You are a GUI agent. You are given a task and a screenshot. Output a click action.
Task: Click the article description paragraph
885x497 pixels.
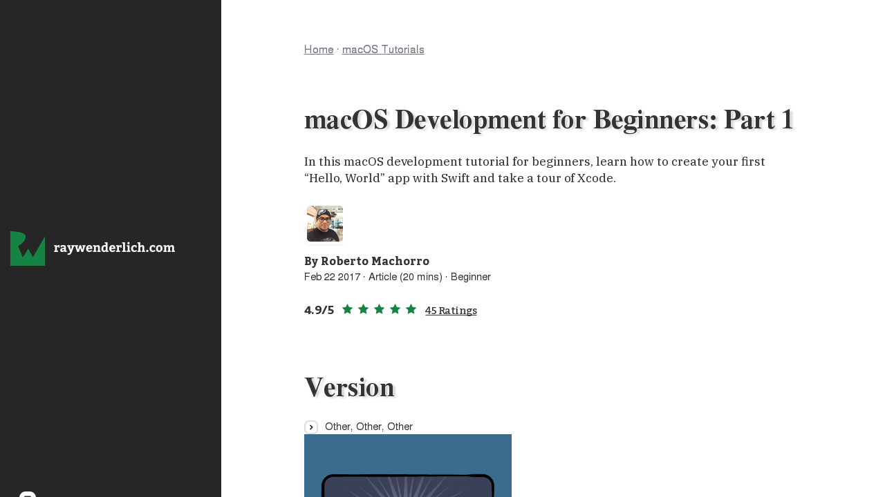pyautogui.click(x=535, y=170)
